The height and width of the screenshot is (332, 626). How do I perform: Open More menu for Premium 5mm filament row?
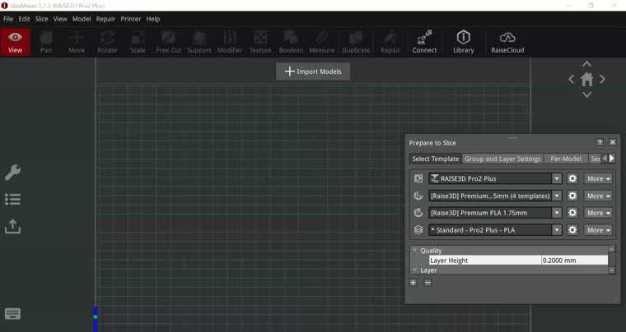[x=598, y=196]
